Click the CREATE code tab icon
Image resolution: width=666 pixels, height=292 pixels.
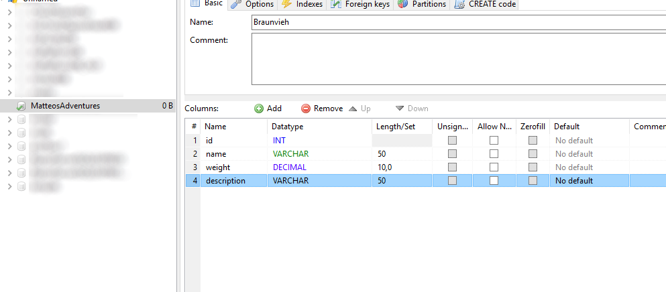(x=459, y=4)
